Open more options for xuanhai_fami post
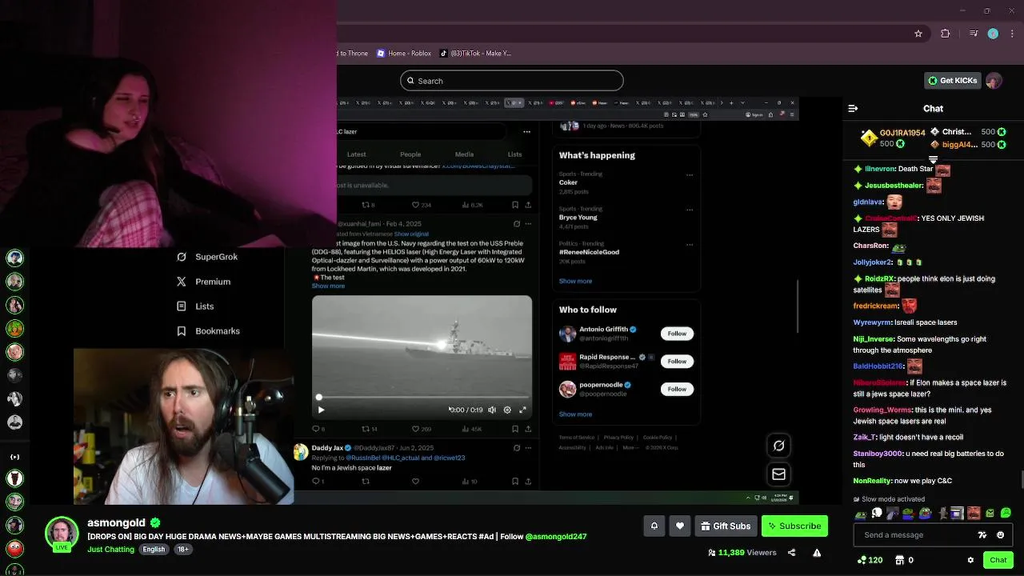The image size is (1024, 576). tap(527, 224)
